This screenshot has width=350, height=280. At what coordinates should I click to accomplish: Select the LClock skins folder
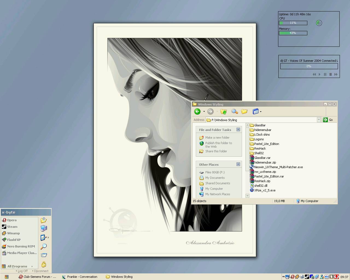pyautogui.click(x=260, y=135)
